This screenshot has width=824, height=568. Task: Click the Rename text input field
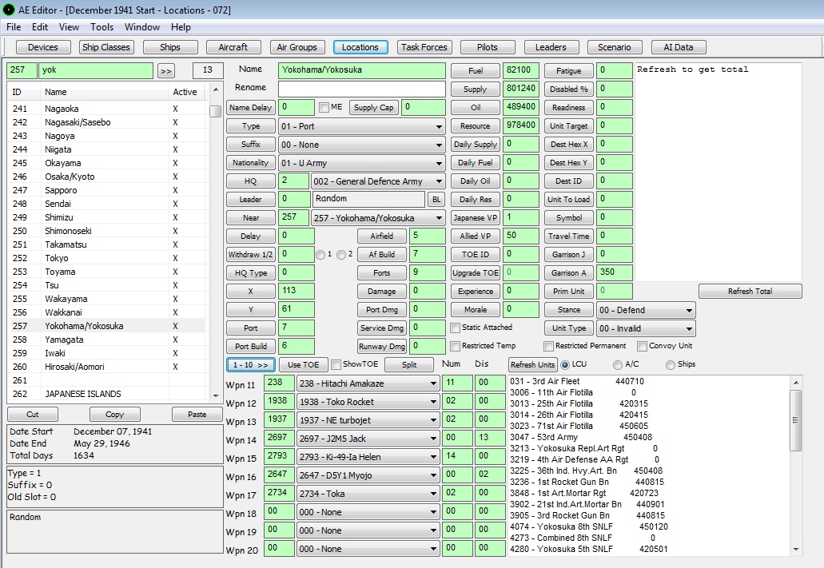tap(361, 89)
